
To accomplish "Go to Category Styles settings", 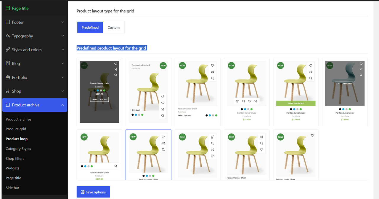I will pos(18,149).
